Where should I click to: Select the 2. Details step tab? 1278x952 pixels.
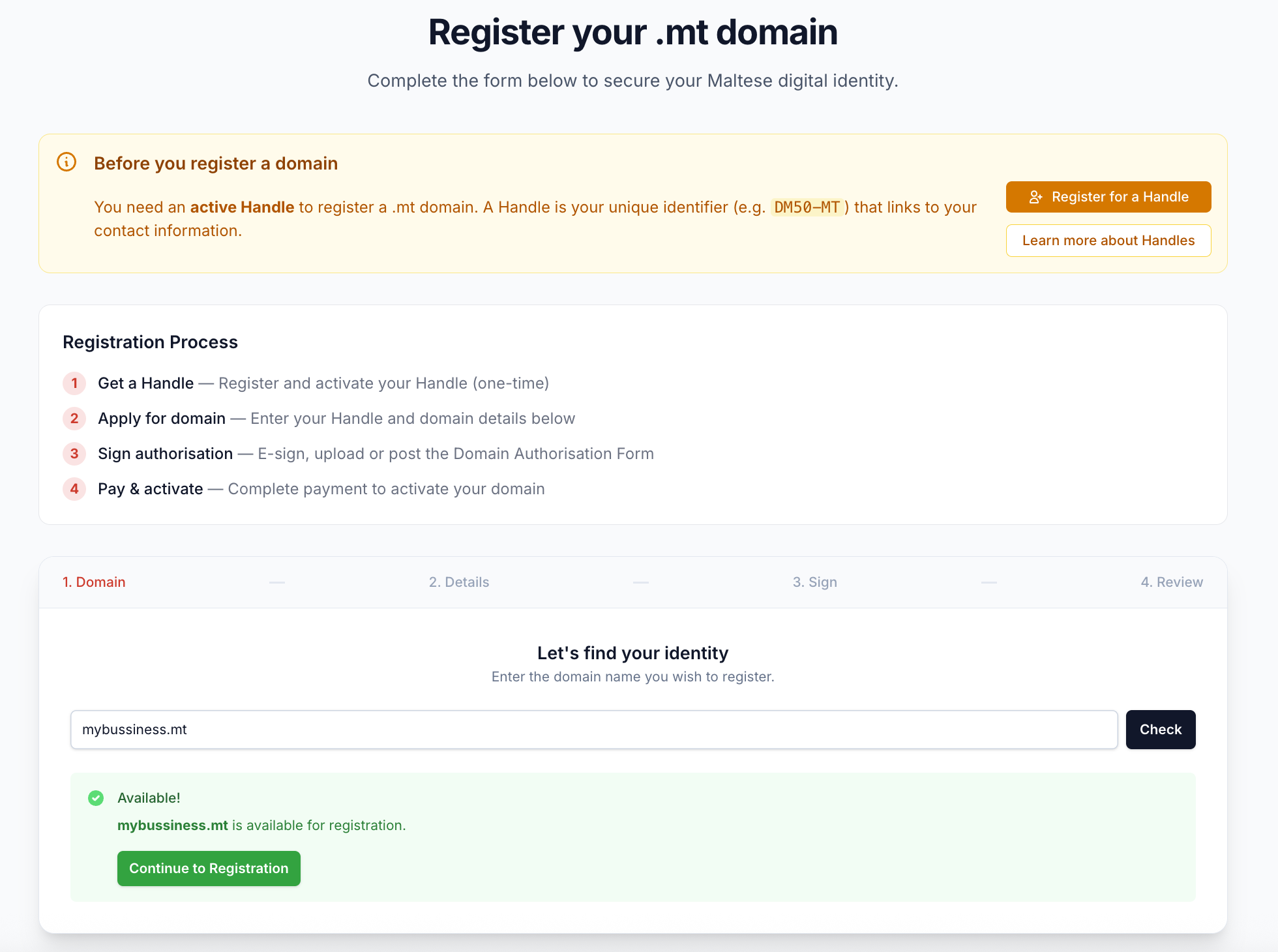[459, 582]
